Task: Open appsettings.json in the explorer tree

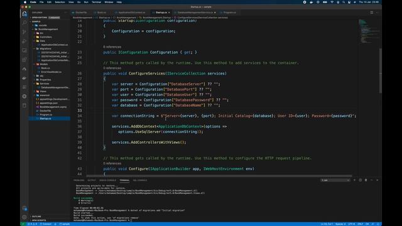Action: (49, 103)
